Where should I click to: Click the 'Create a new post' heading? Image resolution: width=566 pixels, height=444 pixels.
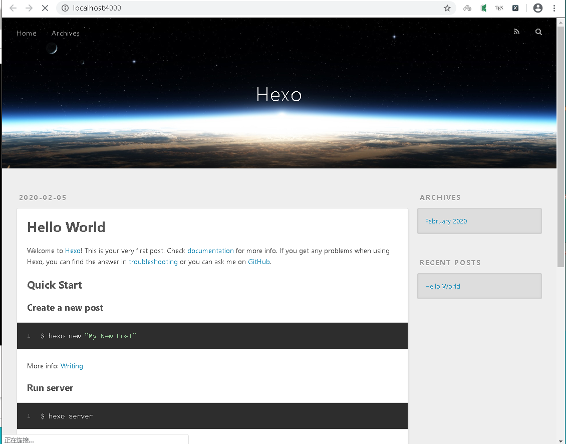(x=65, y=308)
